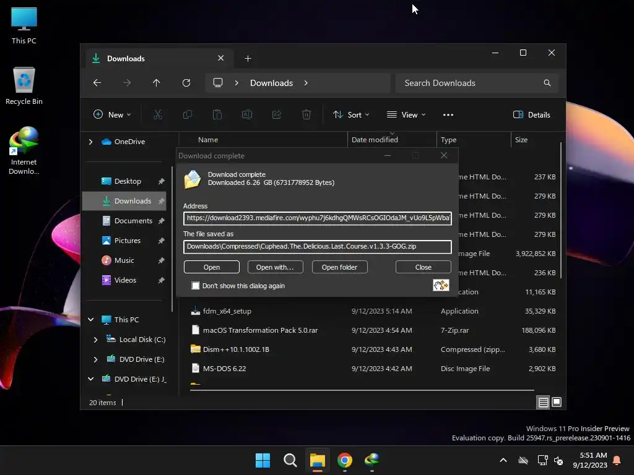Click the IDM drag-drop hand icon
The image size is (634, 475).
coord(441,285)
